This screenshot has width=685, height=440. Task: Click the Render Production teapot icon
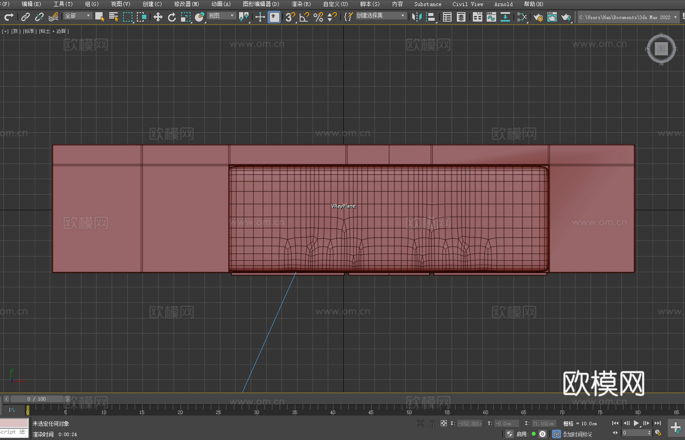tap(566, 17)
